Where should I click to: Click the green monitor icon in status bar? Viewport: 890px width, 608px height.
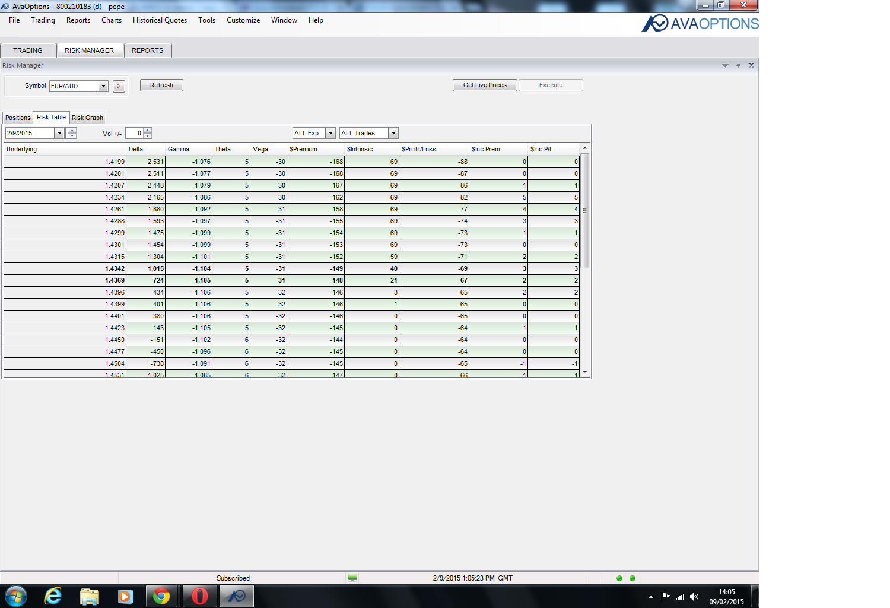pyautogui.click(x=352, y=578)
